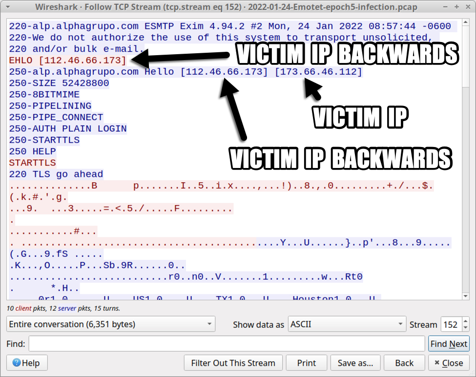Click the help question mark icon
476x377 pixels.
click(x=17, y=362)
